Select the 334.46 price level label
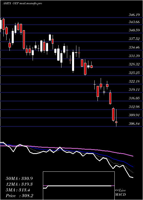The image size is (143, 200). click(134, 47)
